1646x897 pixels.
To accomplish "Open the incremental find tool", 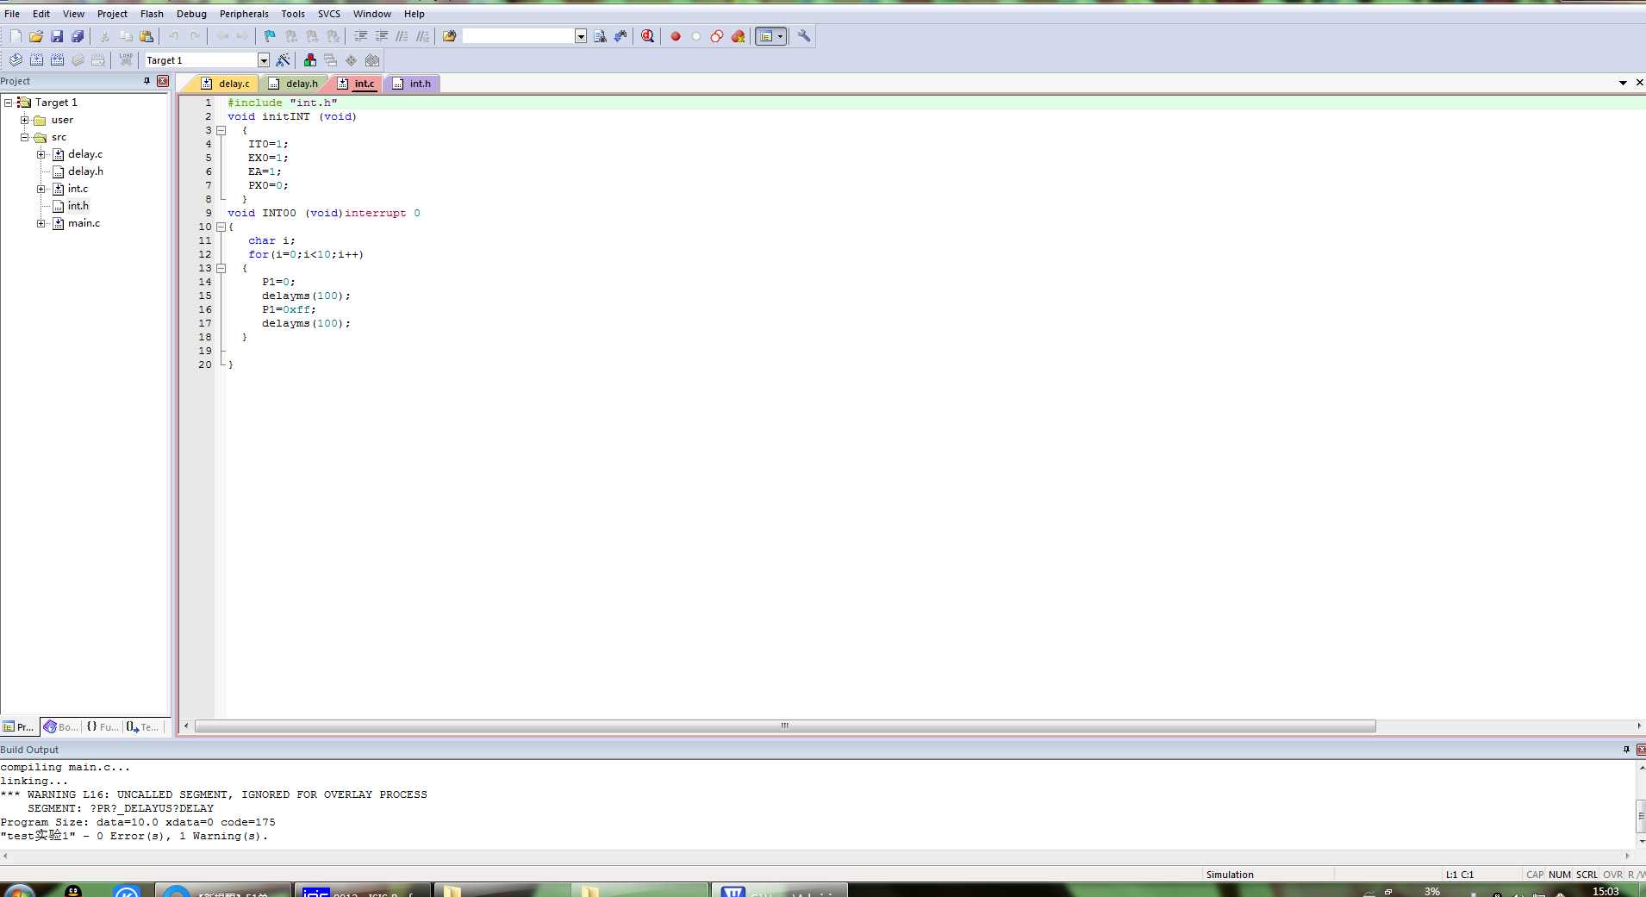I will 620,36.
